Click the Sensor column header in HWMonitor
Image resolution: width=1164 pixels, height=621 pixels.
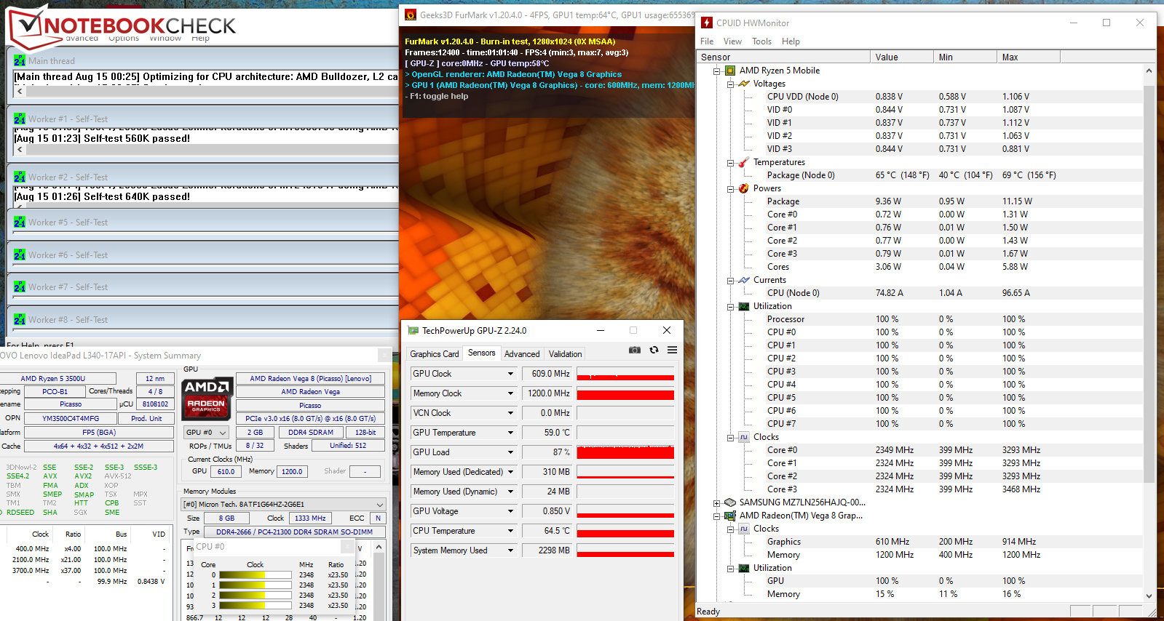pyautogui.click(x=783, y=57)
